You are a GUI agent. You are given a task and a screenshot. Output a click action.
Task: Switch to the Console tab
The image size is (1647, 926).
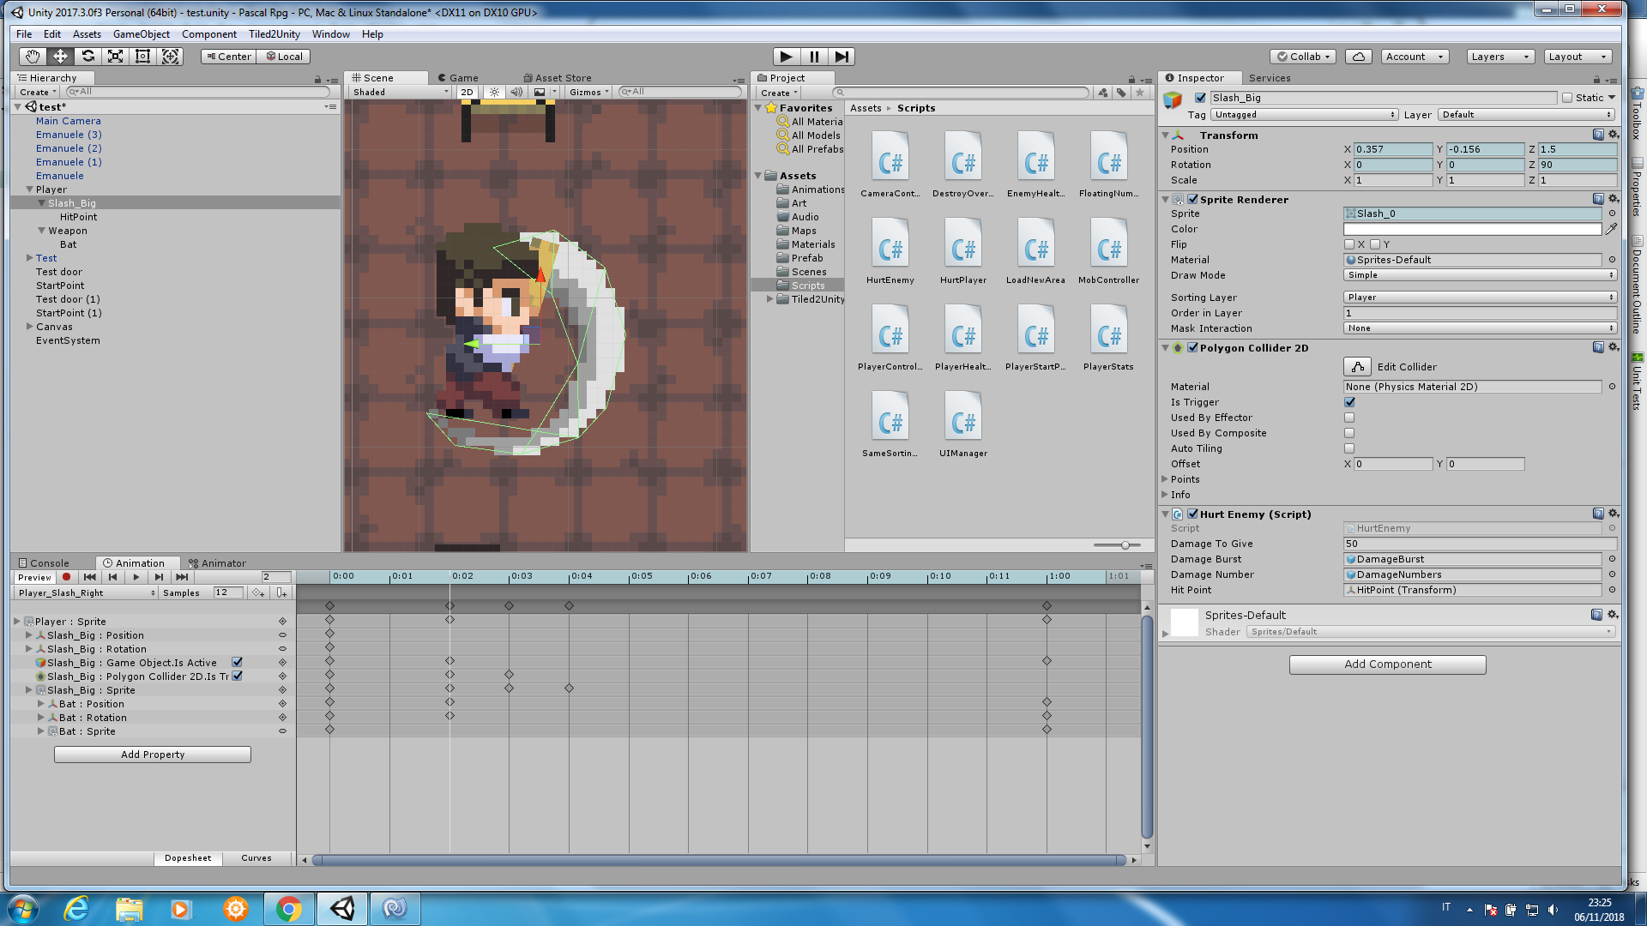44,563
